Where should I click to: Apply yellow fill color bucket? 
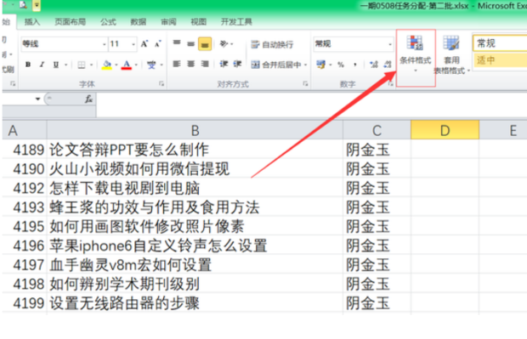click(107, 65)
